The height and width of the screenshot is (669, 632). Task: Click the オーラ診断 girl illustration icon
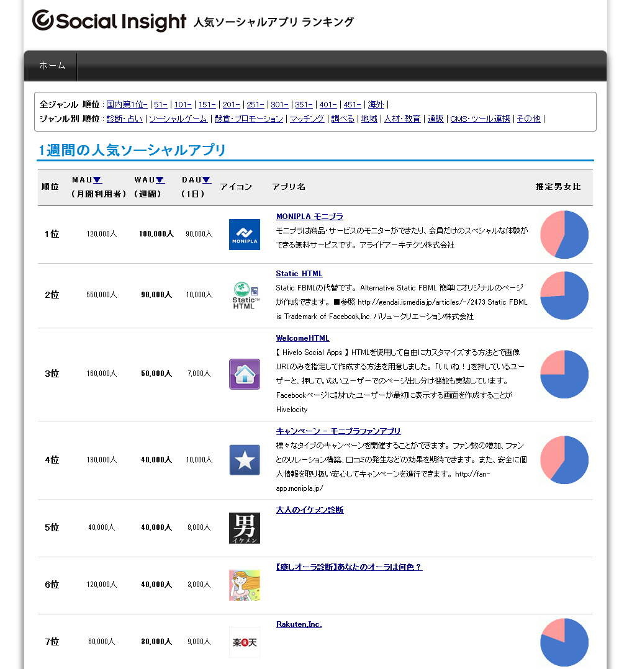point(245,585)
